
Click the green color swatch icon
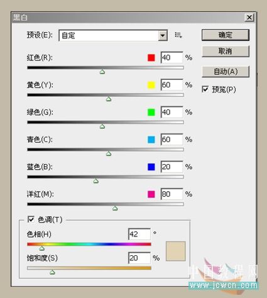[151, 113]
